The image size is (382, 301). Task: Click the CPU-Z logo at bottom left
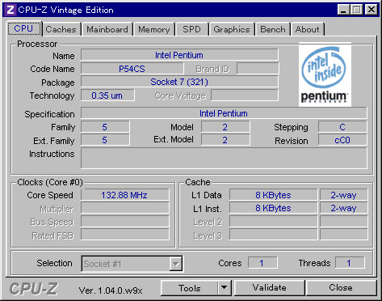coord(34,289)
